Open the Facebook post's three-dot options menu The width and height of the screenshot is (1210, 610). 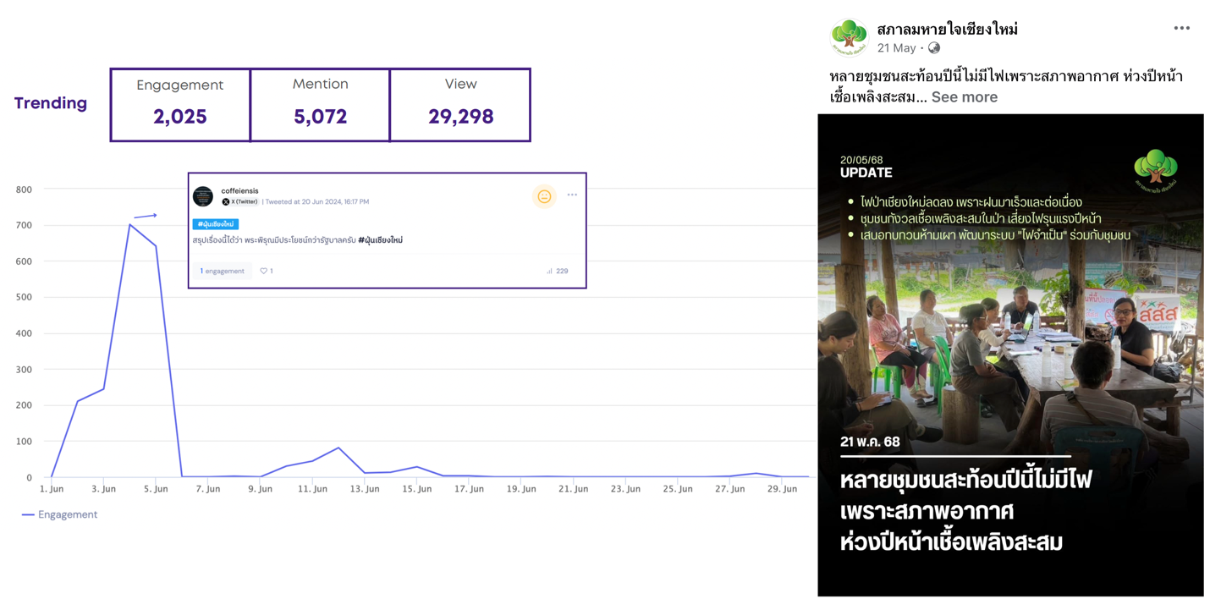(1181, 29)
